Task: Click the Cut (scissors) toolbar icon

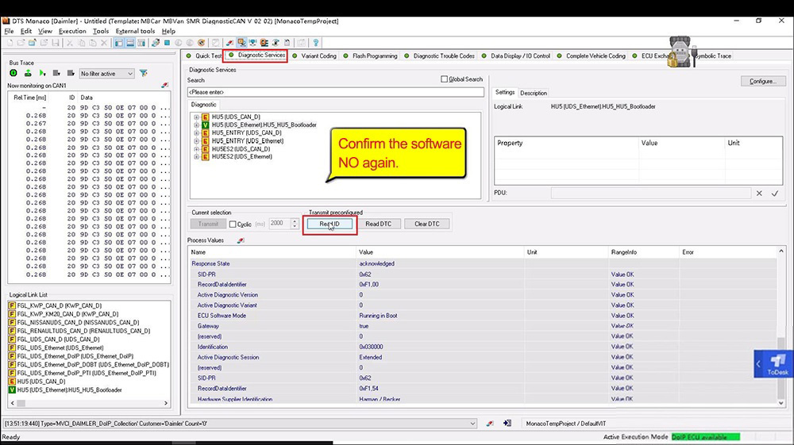Action: [70, 43]
